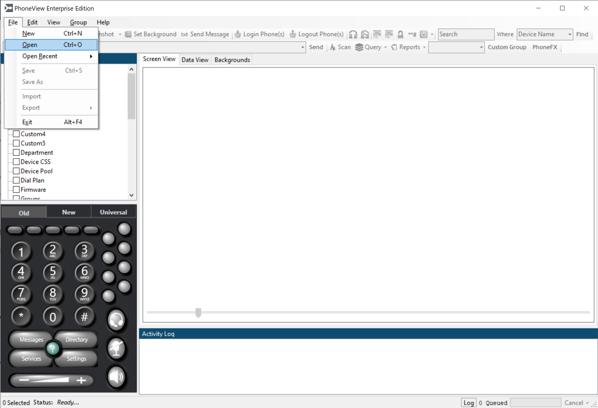Click the star key on the keypad

point(21,316)
